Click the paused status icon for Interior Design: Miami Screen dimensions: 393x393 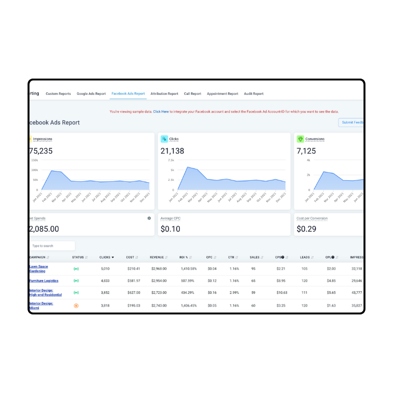pos(76,306)
